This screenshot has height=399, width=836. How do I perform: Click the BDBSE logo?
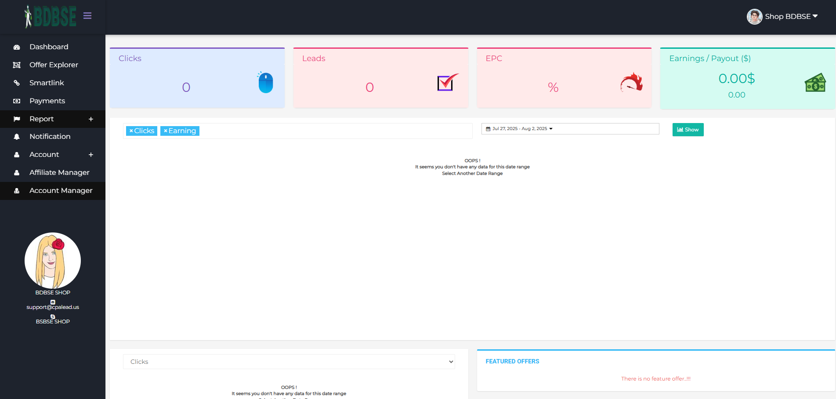[x=51, y=17]
